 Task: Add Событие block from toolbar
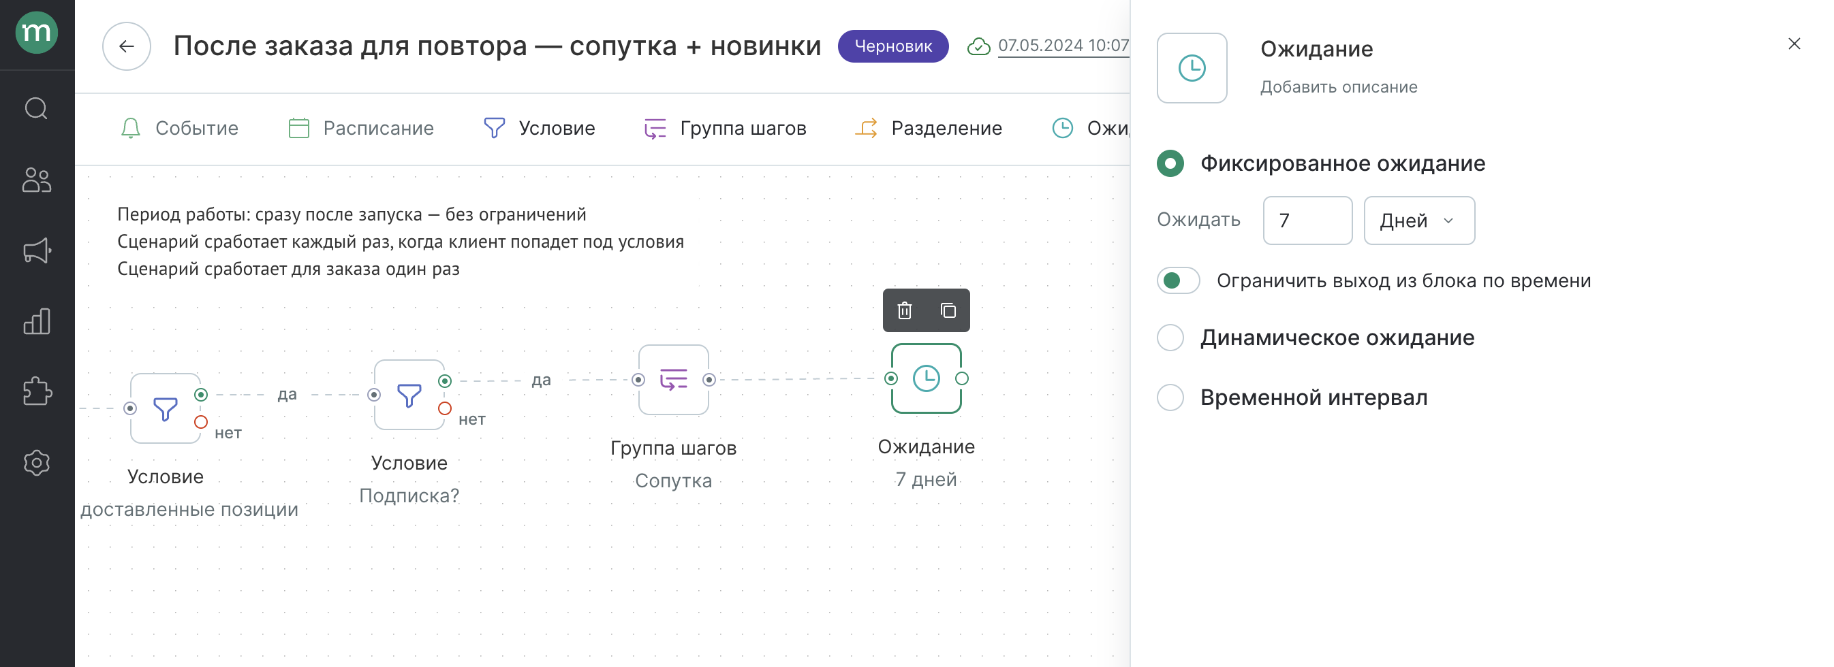point(179,128)
